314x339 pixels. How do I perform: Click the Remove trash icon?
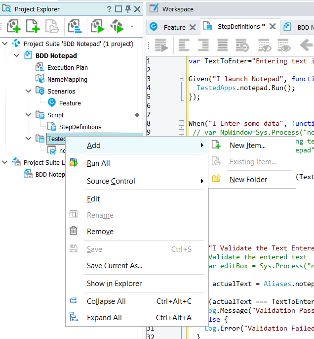(74, 231)
